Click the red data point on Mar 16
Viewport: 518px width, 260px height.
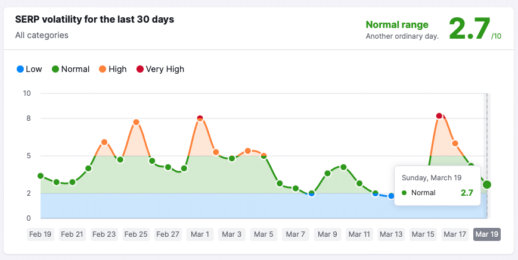point(439,115)
